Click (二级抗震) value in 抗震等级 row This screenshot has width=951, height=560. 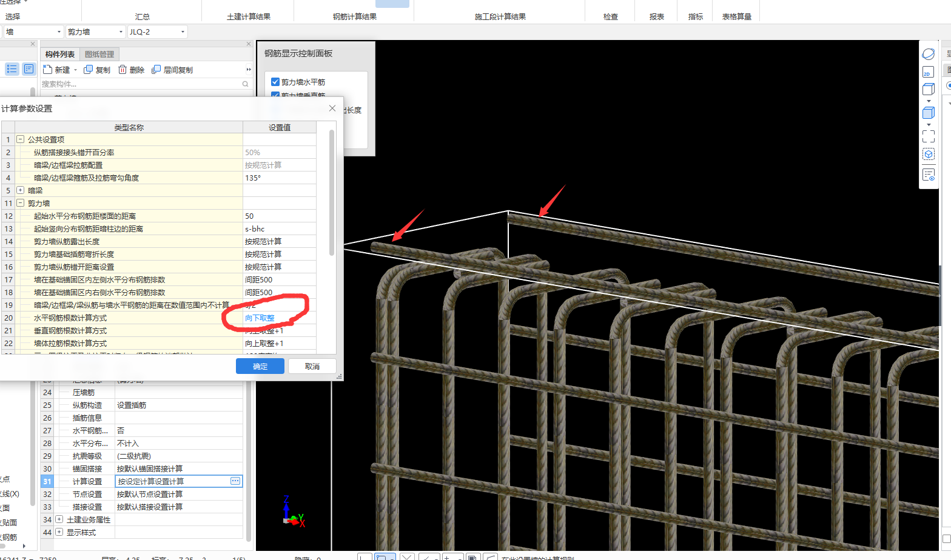tap(179, 456)
